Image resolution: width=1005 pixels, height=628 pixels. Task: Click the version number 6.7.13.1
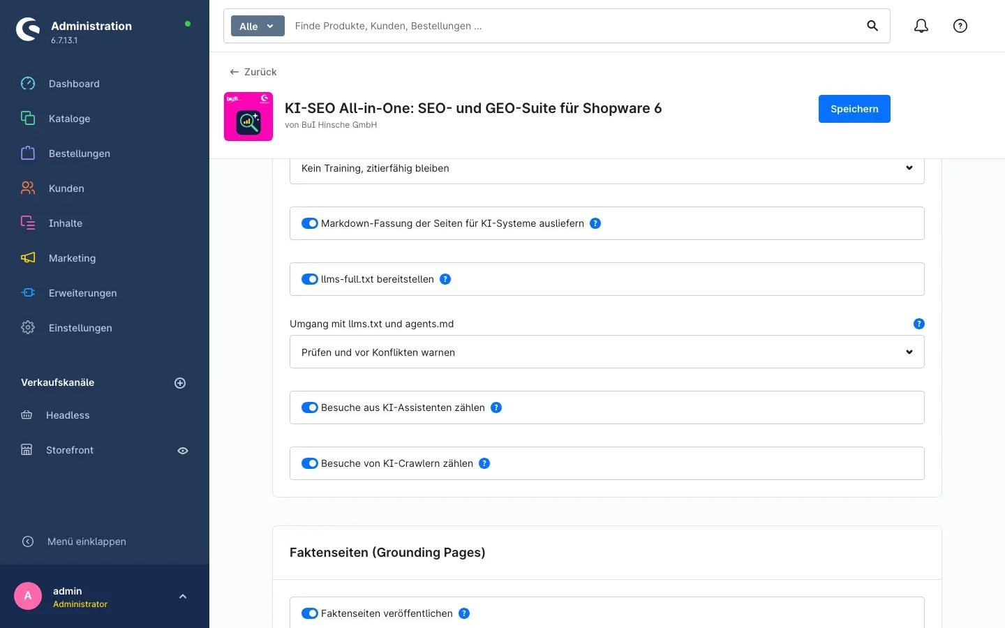pyautogui.click(x=64, y=40)
